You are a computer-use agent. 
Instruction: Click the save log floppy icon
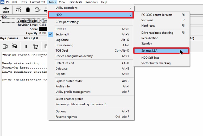[14, 46]
